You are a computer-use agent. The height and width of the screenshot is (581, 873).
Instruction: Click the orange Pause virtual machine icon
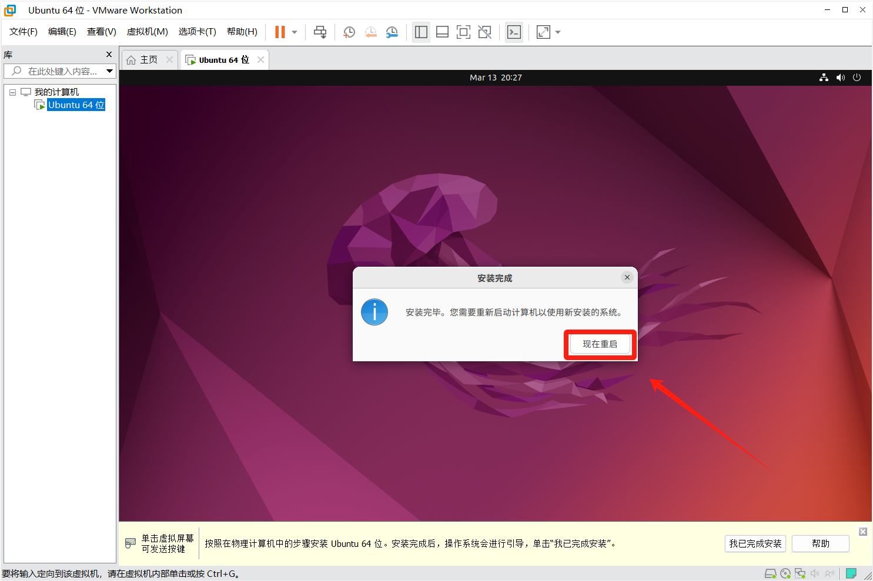click(280, 32)
